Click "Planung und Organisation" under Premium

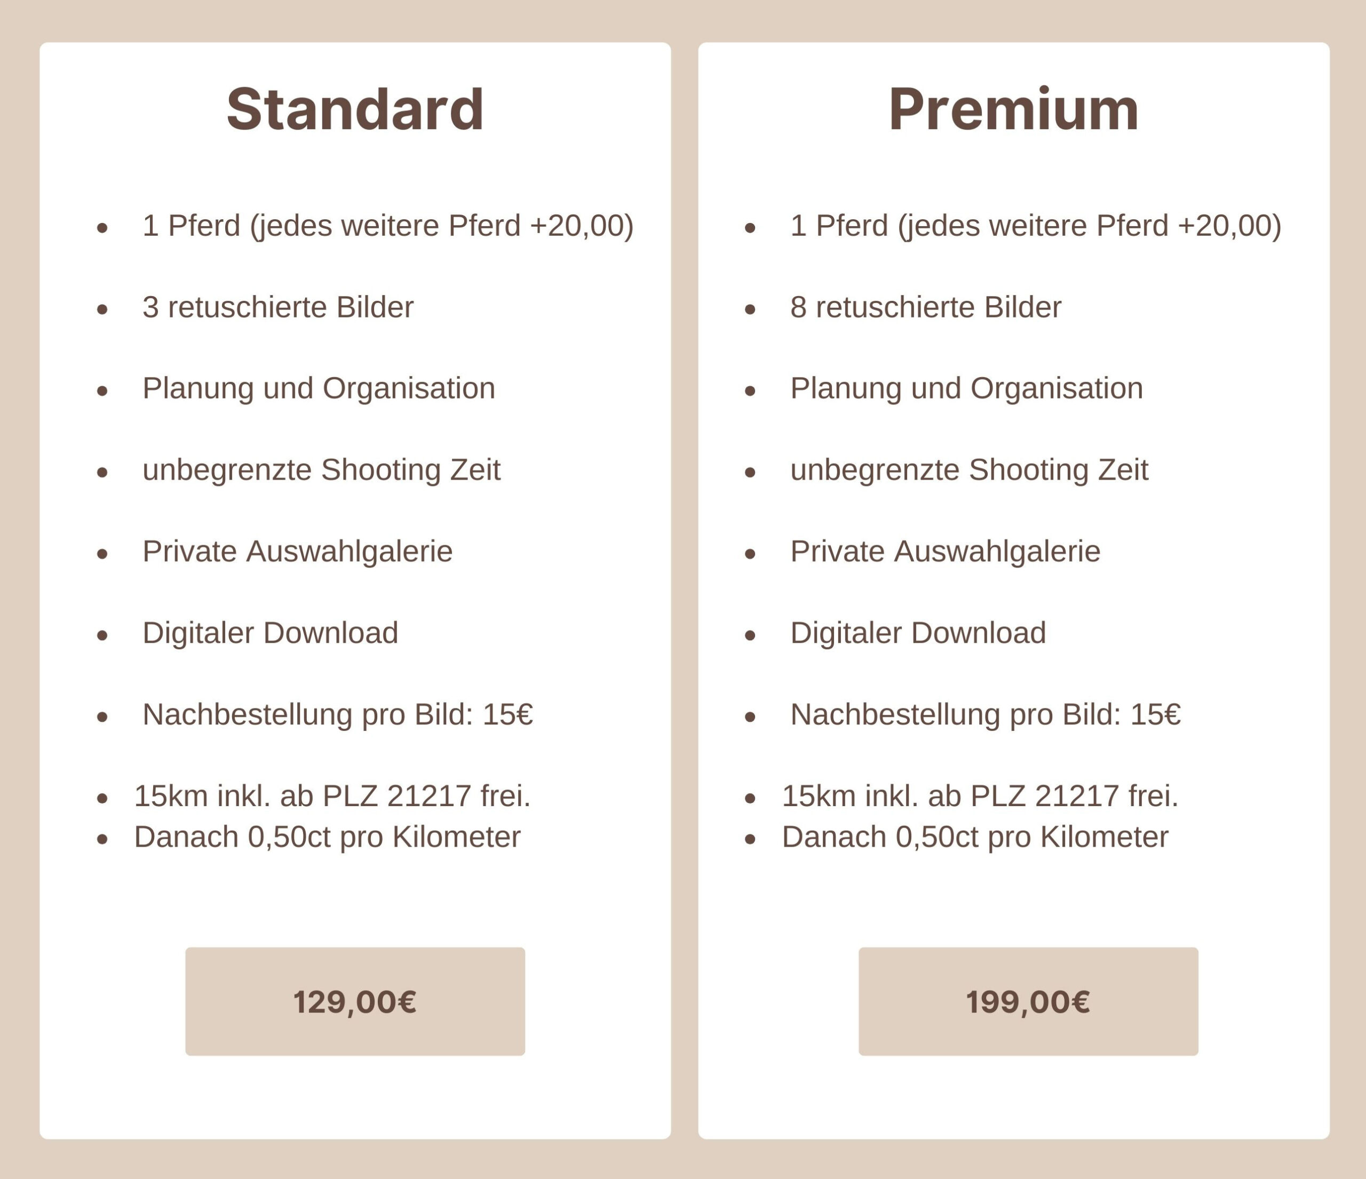click(x=966, y=388)
